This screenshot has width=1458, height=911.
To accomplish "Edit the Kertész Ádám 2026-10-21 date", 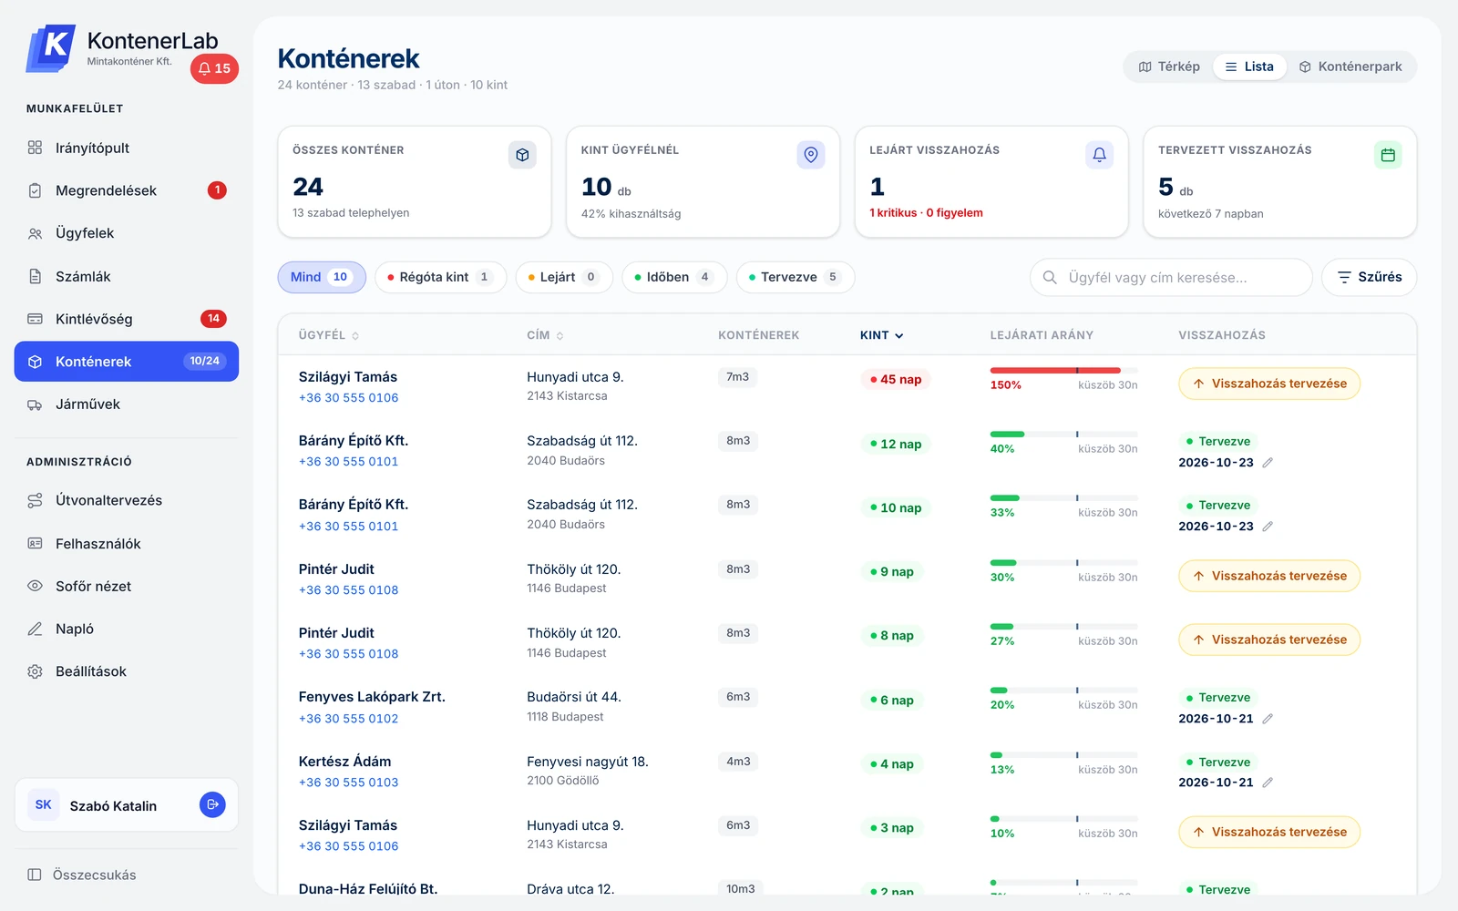I will [x=1268, y=783].
